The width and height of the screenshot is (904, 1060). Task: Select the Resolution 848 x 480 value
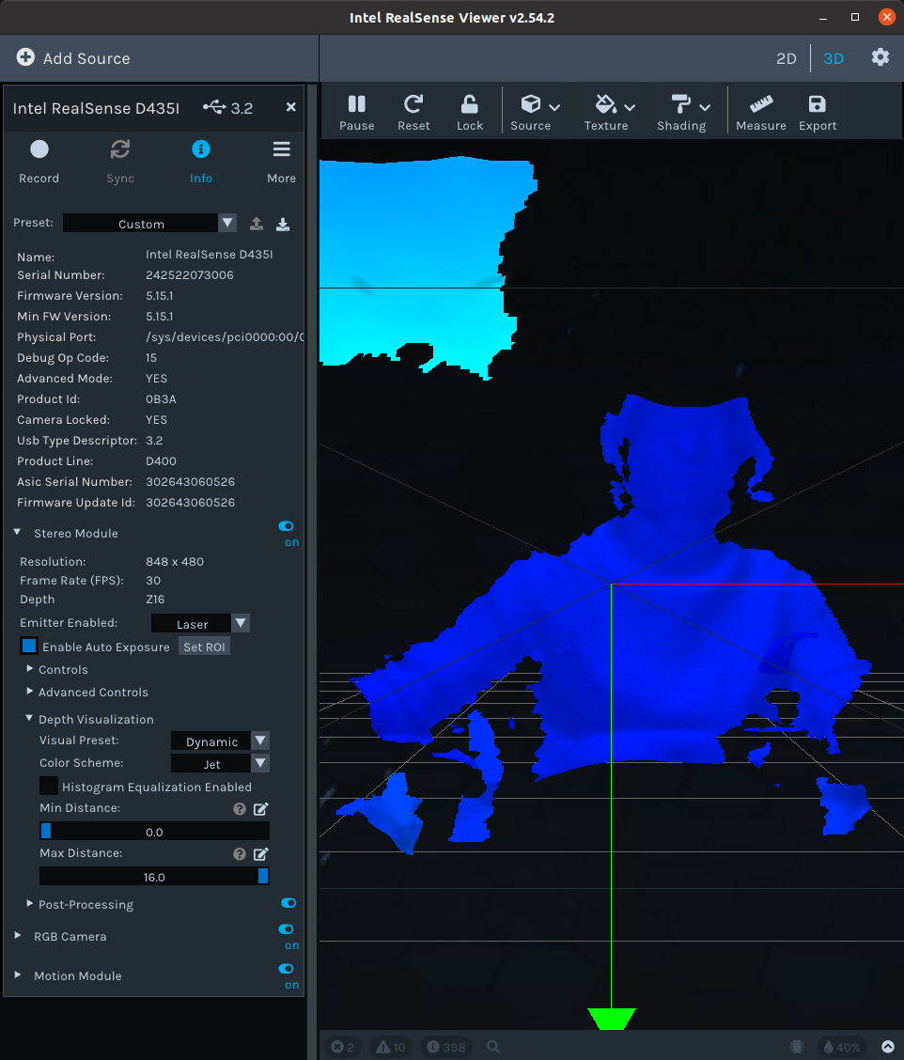pos(175,561)
